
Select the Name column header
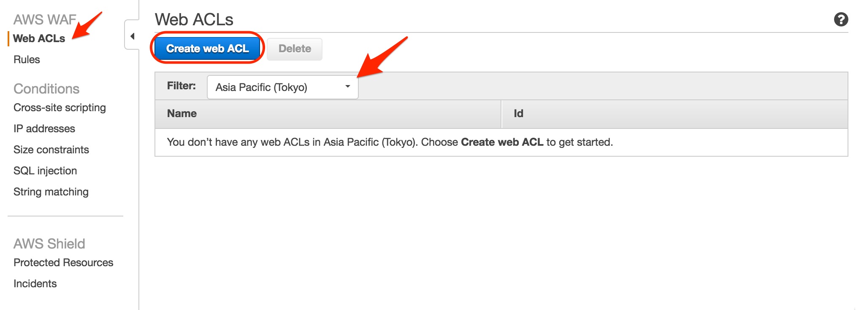pyautogui.click(x=181, y=113)
